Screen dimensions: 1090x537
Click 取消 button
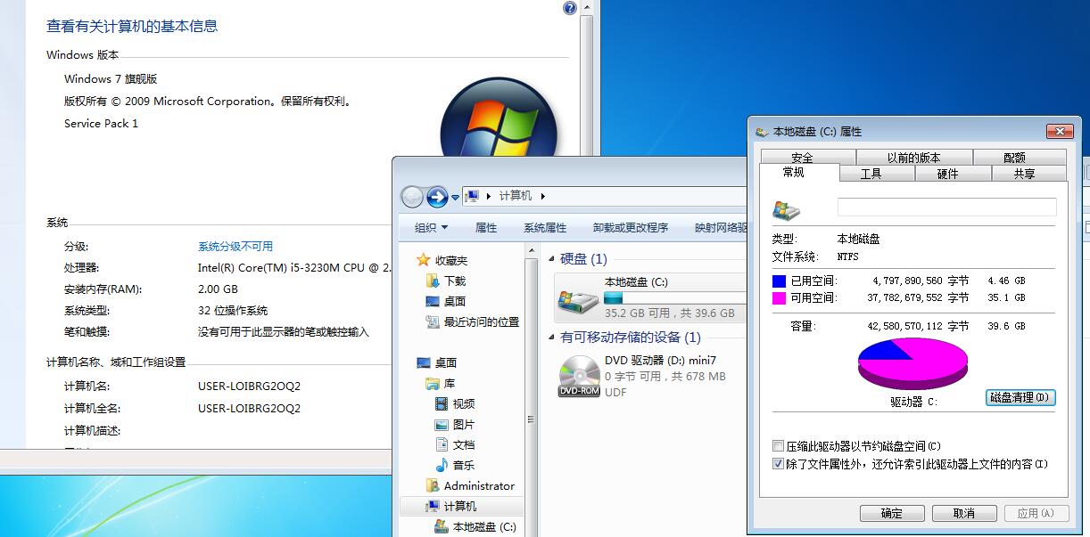pos(964,513)
